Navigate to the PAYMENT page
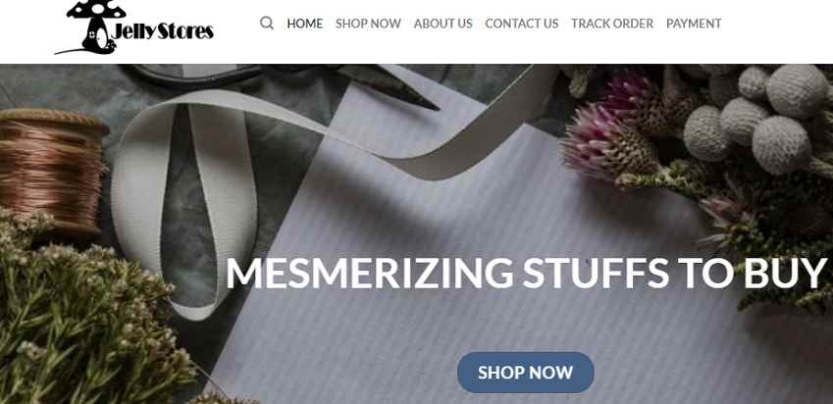Image resolution: width=833 pixels, height=404 pixels. [x=694, y=24]
